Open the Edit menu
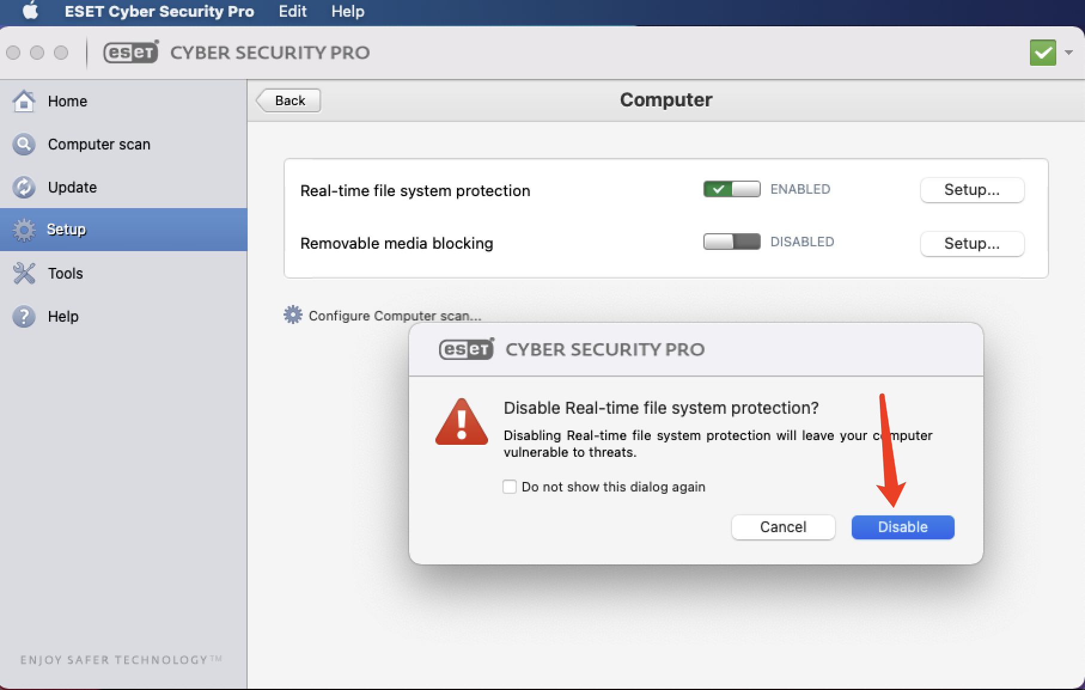Image resolution: width=1085 pixels, height=690 pixels. click(x=292, y=11)
